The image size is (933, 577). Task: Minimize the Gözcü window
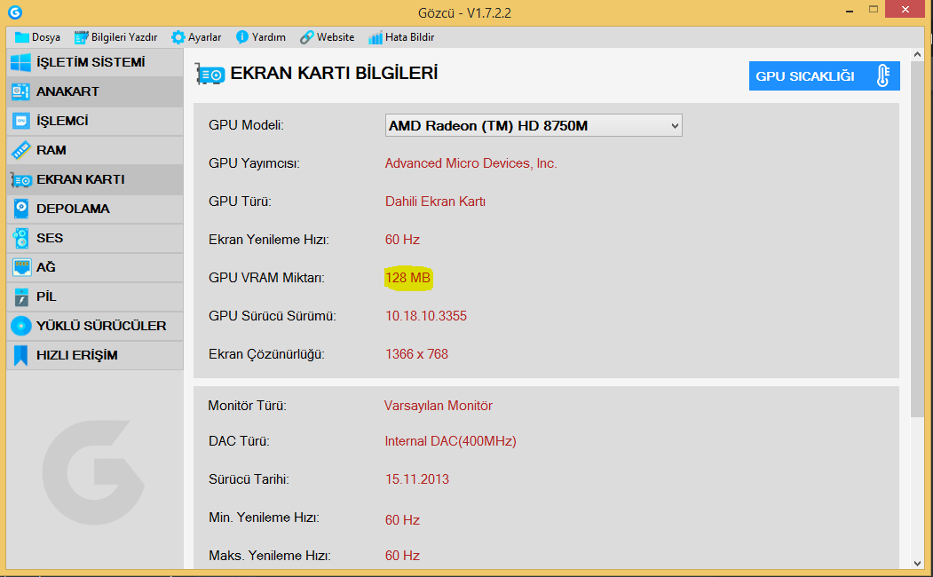coord(849,10)
